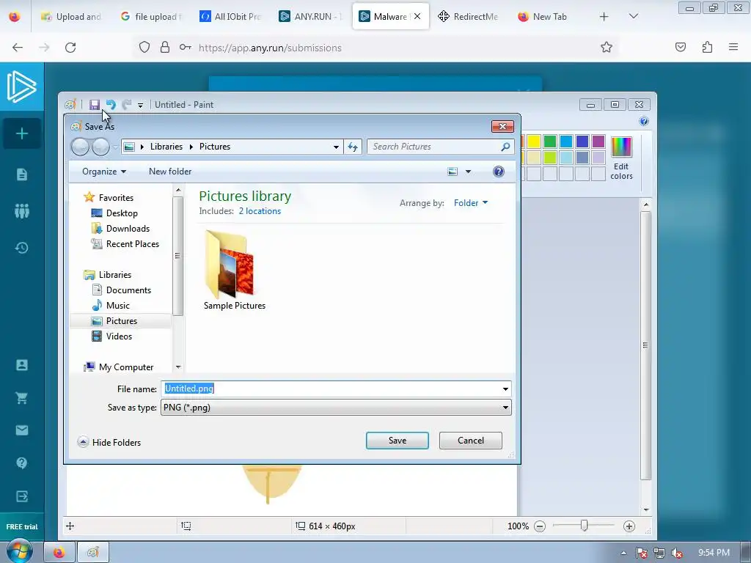Select Libraries in the navigation pane
751x563 pixels.
[x=115, y=274]
